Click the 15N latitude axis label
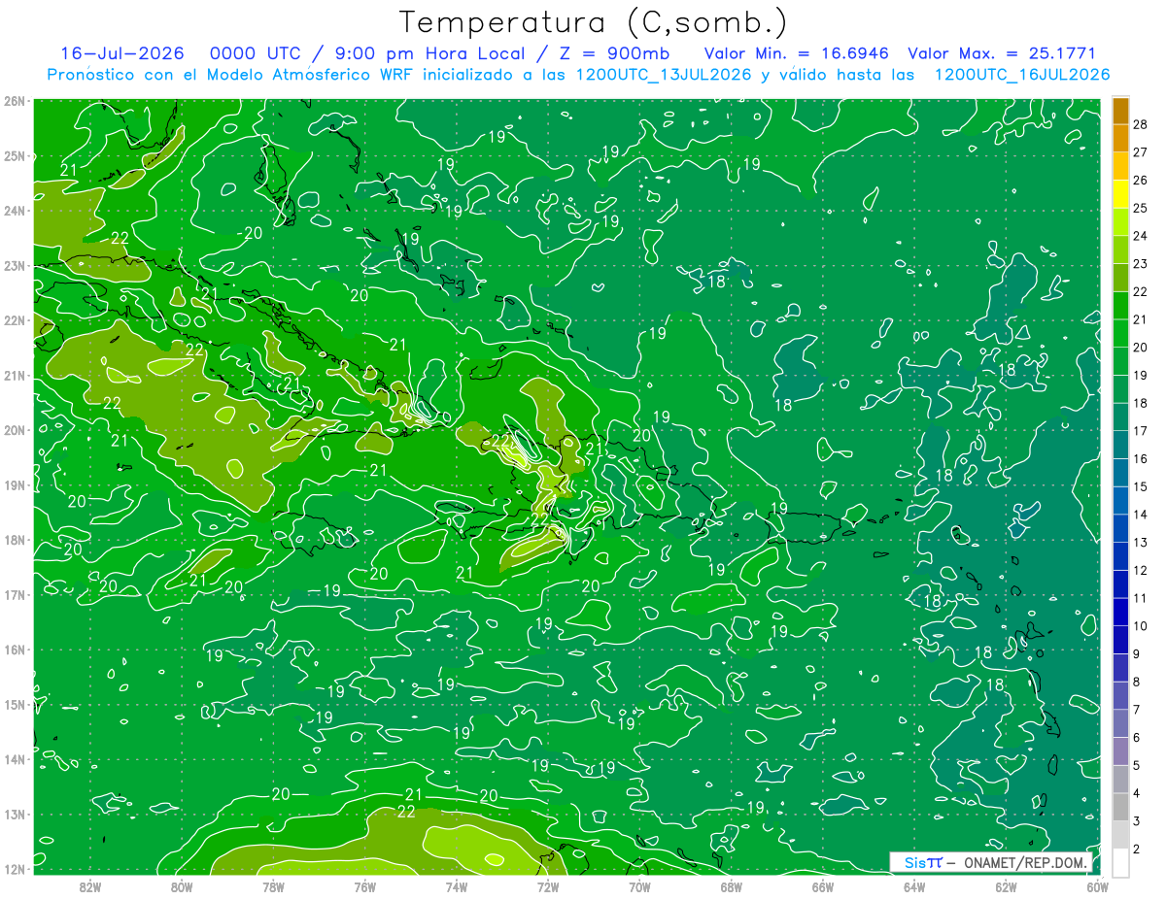This screenshot has width=1166, height=900. pos(15,704)
